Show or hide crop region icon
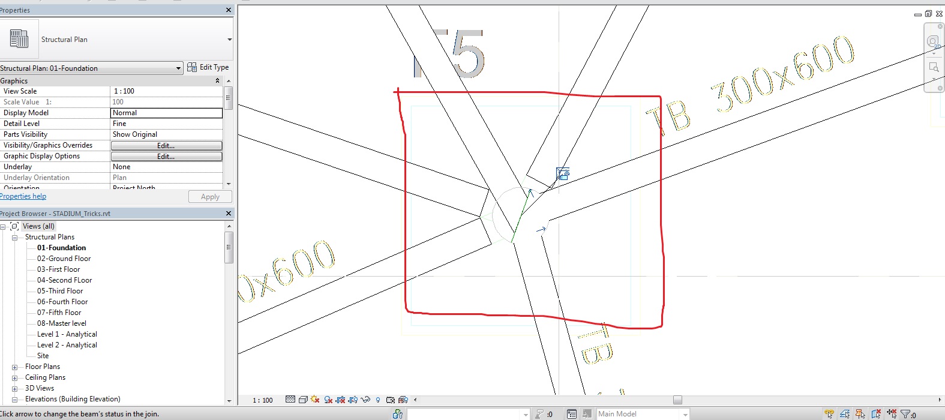Image resolution: width=945 pixels, height=420 pixels. coord(353,400)
